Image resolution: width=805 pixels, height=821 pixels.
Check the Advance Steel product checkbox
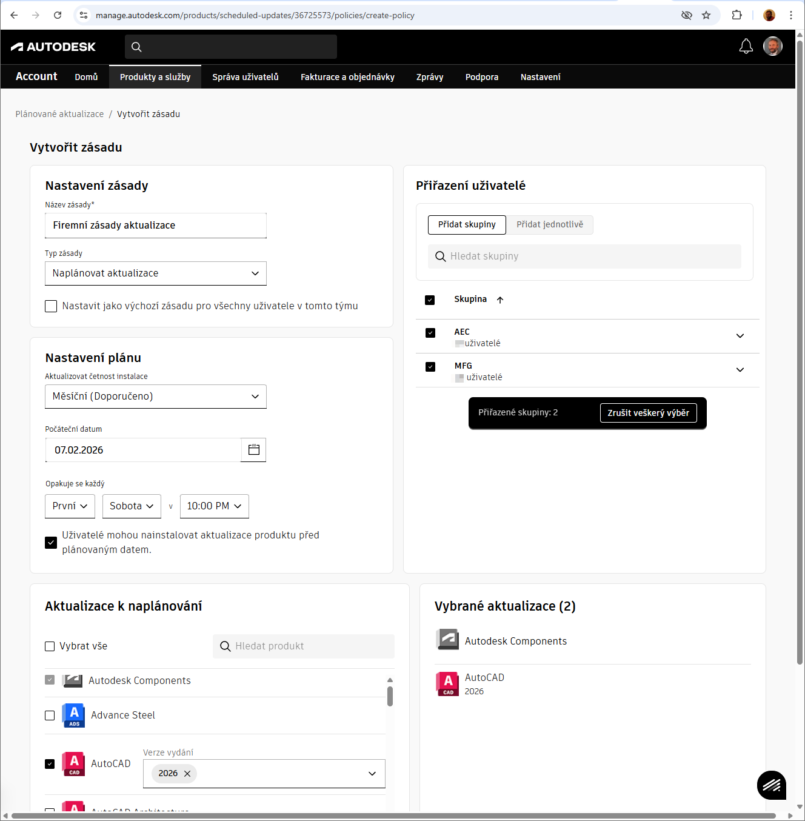[50, 715]
